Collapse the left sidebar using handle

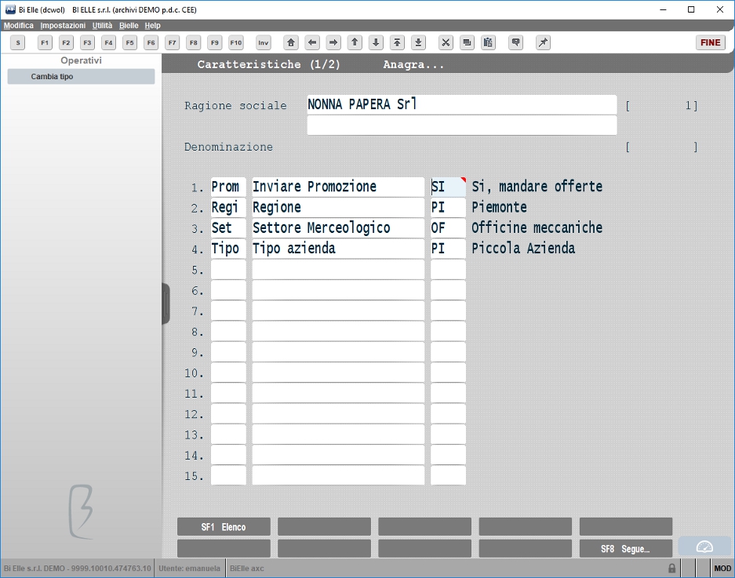(166, 304)
